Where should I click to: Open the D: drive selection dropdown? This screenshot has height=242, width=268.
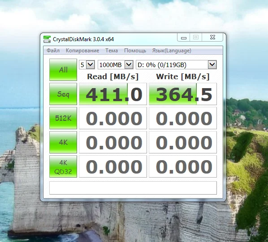point(176,65)
